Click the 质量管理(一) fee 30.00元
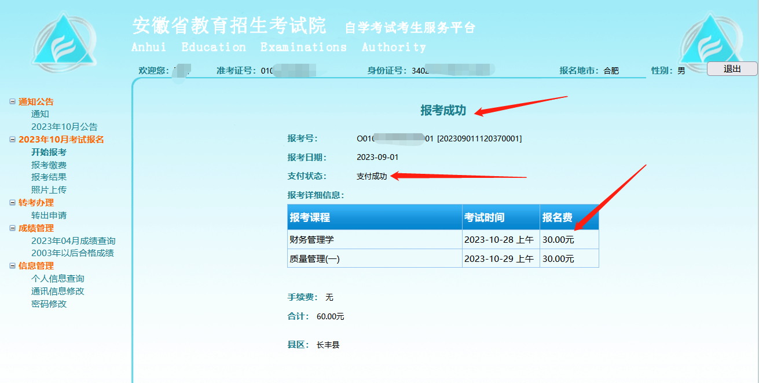Image resolution: width=759 pixels, height=383 pixels. pos(569,258)
